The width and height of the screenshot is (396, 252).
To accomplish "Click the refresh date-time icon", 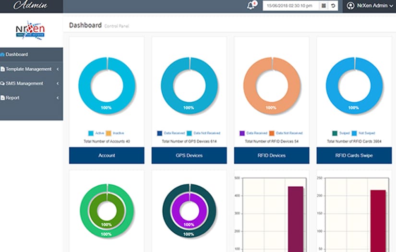I will pos(333,6).
